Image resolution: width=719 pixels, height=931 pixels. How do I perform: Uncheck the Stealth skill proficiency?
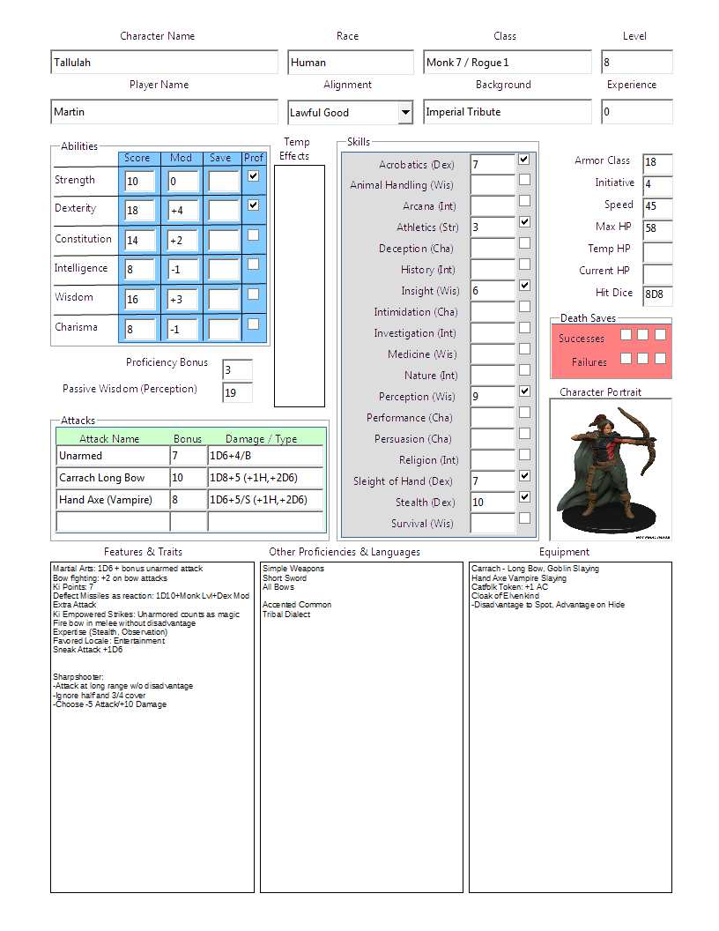(x=524, y=496)
